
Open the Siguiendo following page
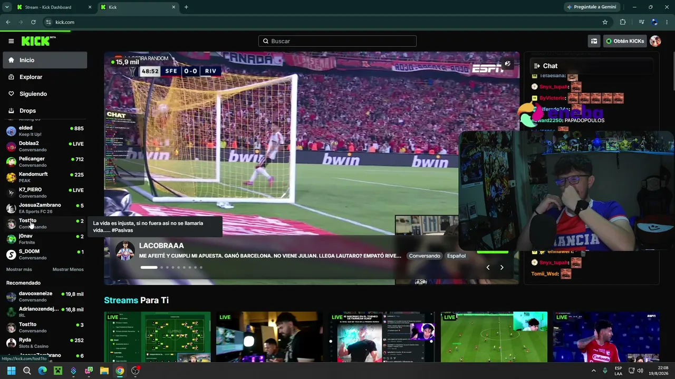click(x=45, y=94)
